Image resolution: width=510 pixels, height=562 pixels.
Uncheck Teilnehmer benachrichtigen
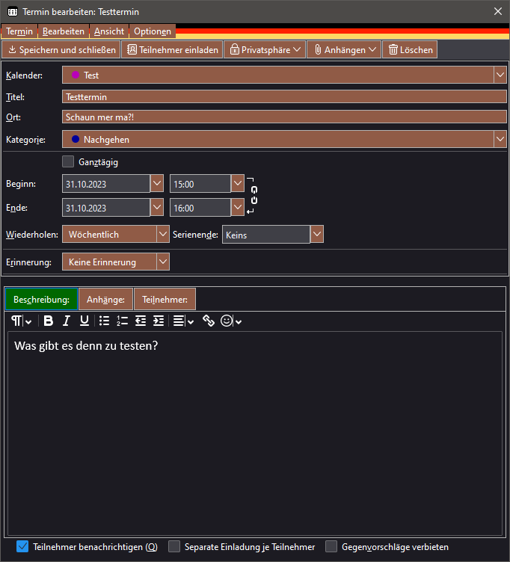[22, 546]
